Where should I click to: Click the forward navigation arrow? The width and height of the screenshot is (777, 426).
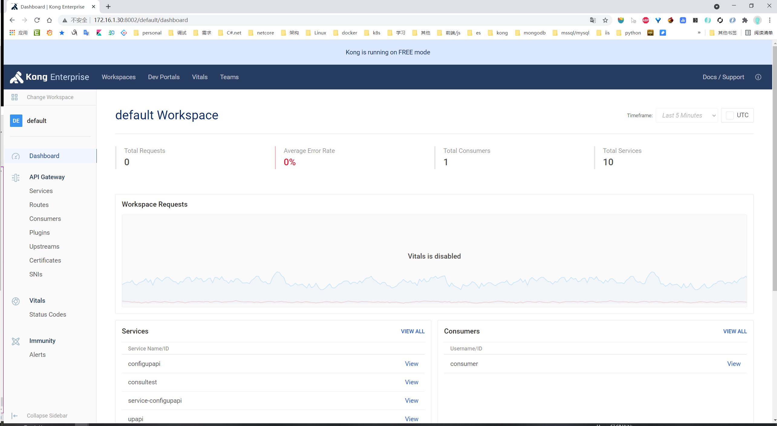[x=24, y=20]
